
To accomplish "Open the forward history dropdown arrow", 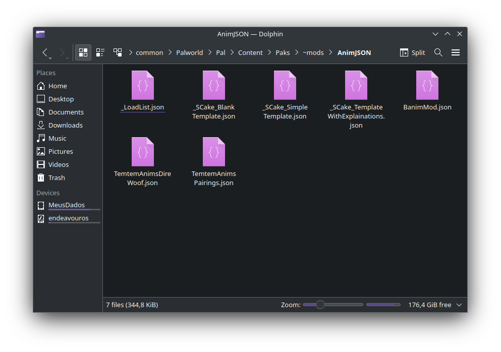I will 67,58.
